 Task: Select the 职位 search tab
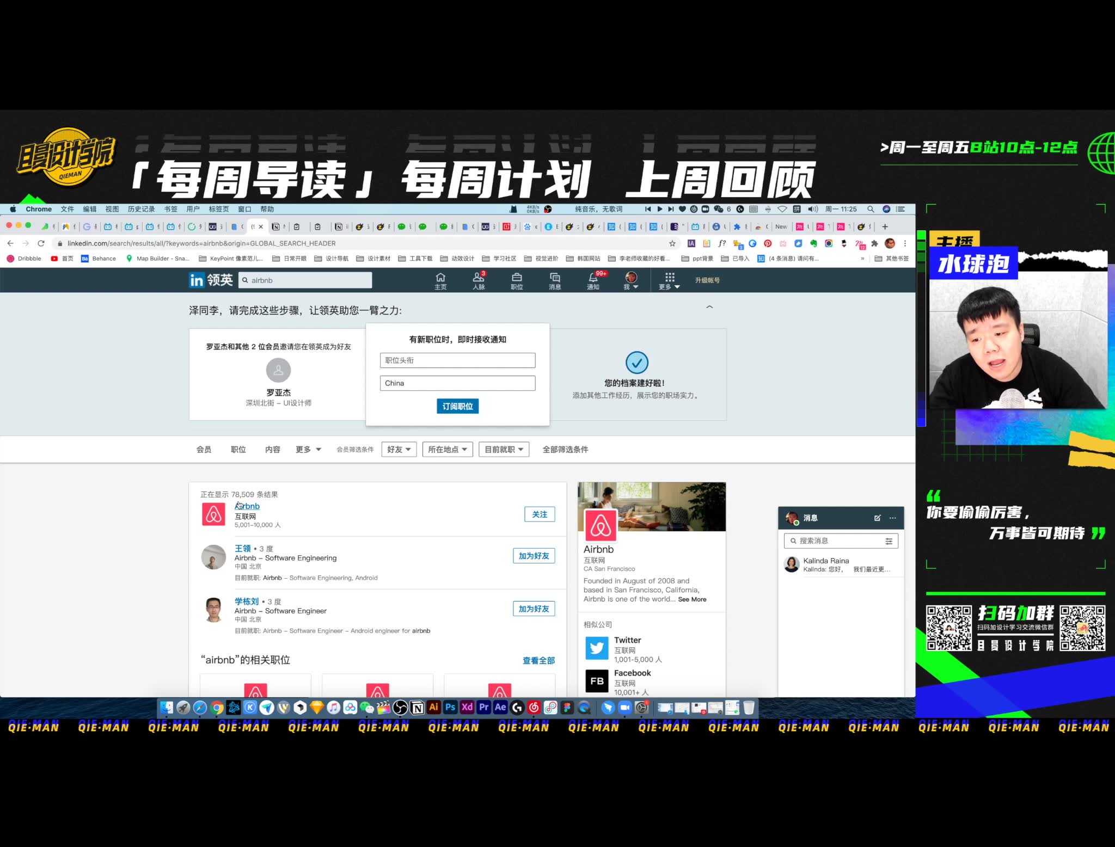point(238,450)
